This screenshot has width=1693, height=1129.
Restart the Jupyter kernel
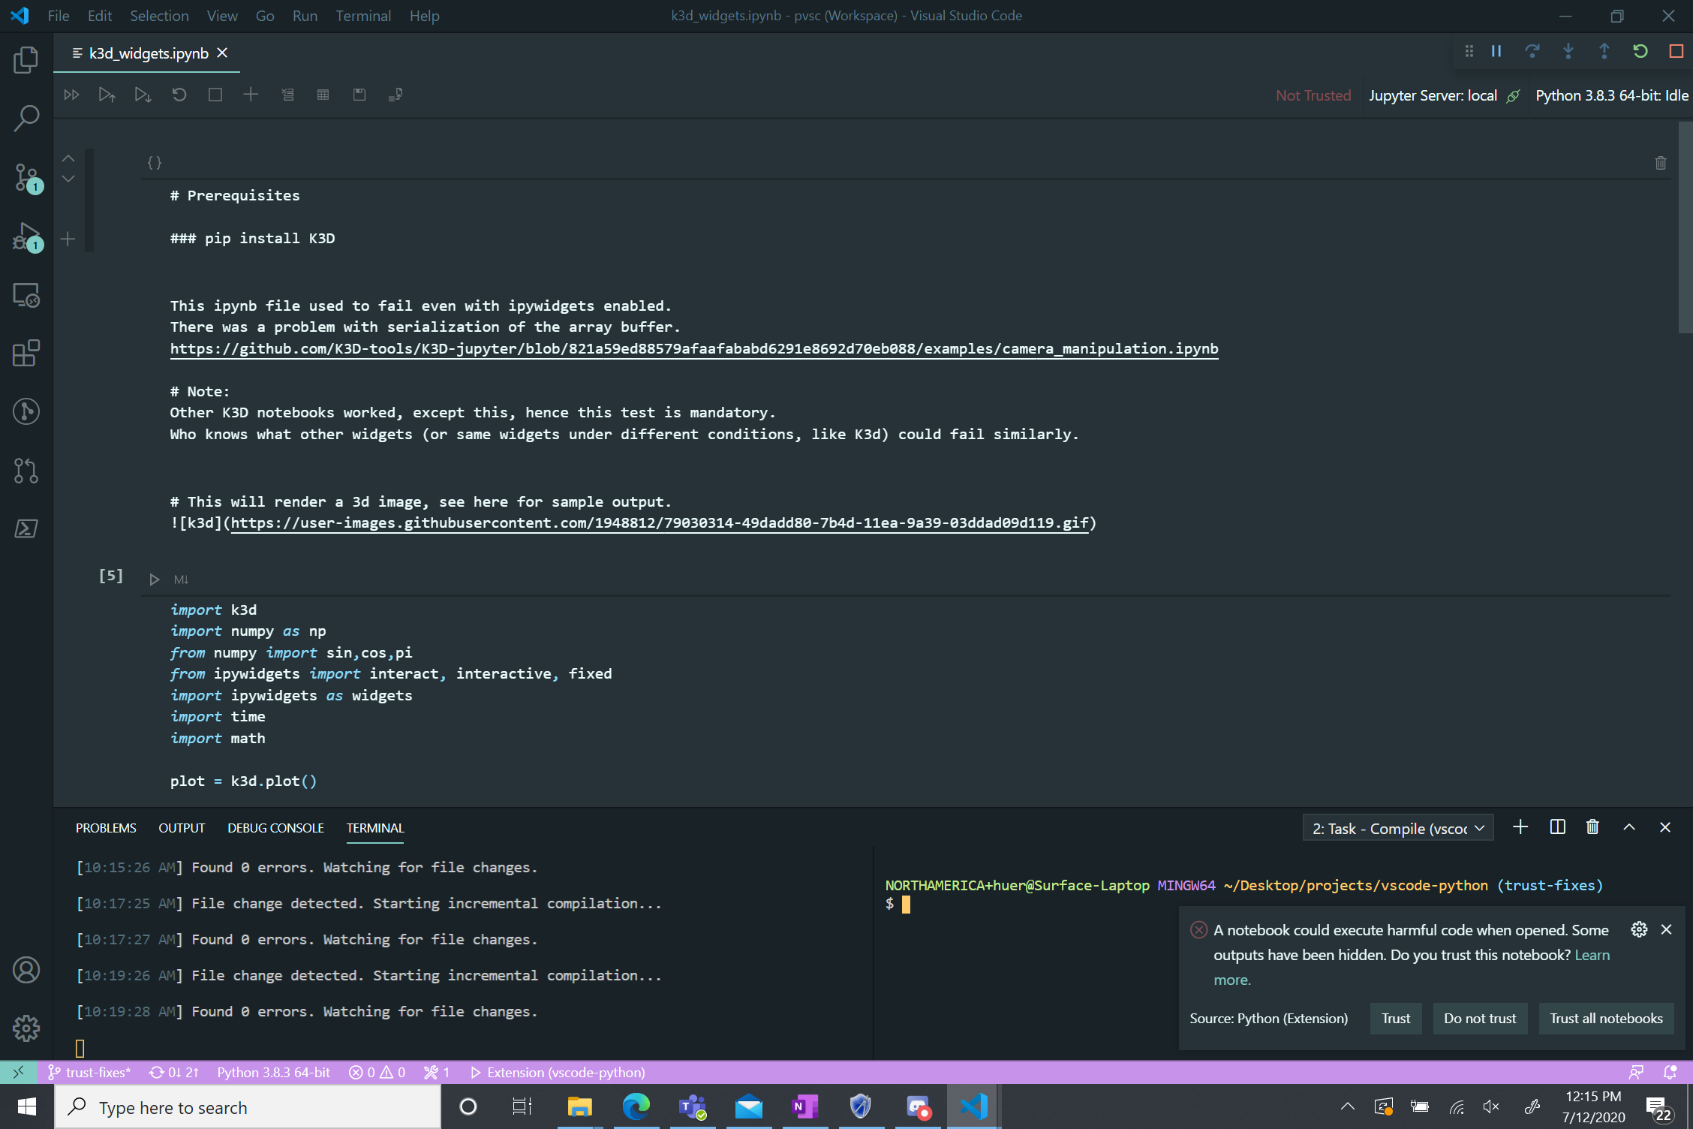click(x=179, y=95)
